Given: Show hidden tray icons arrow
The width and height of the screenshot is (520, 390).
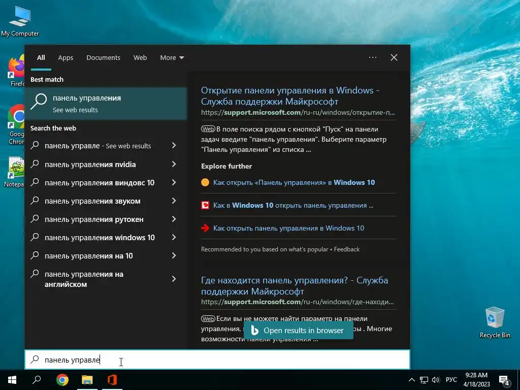Looking at the screenshot, I should point(411,380).
